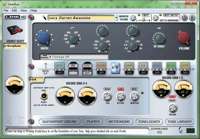200x139 pixels.
Task: Click the Record Send 1-2 Record knob
Action: point(173,108)
